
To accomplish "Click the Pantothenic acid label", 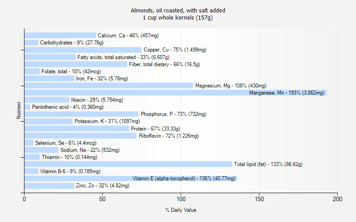I will 68,107.
